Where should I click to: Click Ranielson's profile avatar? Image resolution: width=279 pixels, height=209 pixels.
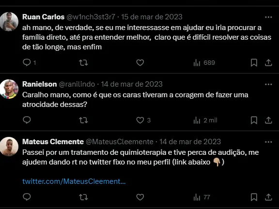point(9,89)
